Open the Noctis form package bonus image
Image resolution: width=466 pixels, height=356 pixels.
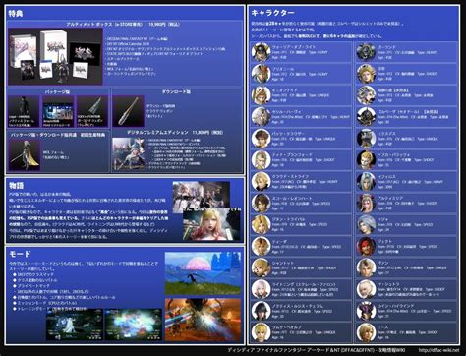point(24,111)
